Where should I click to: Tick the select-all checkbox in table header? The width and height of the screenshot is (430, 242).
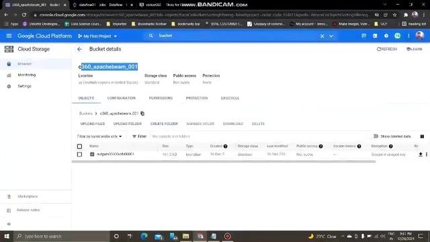79,147
